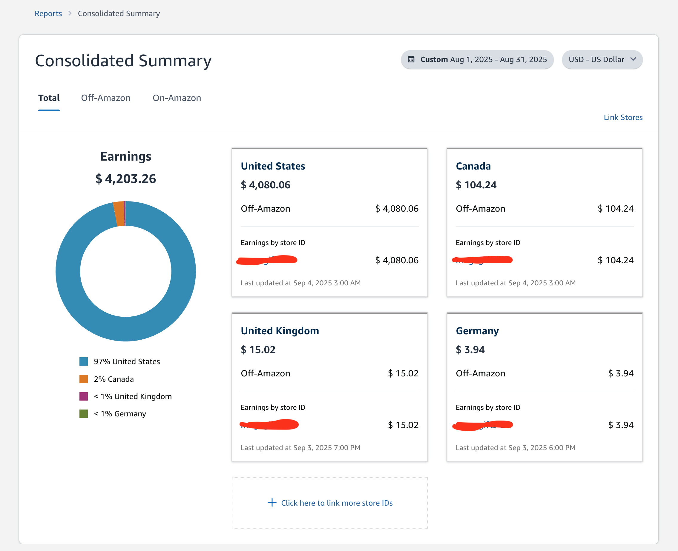Switch to the Off-Amazon tab

click(x=105, y=98)
